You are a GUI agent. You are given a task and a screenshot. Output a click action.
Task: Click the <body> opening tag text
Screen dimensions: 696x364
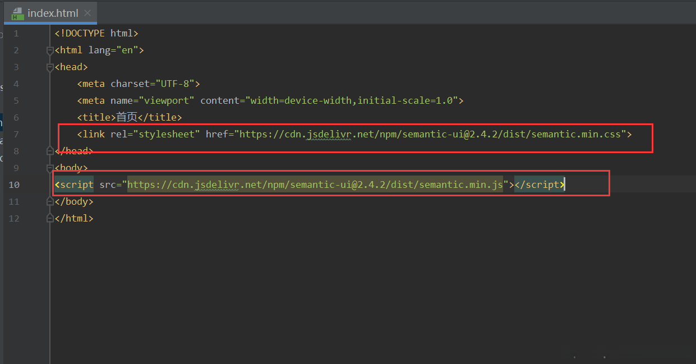tap(71, 168)
